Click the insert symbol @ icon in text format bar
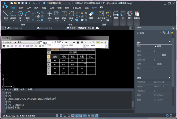The height and width of the screenshot is (119, 177). [x=40, y=46]
